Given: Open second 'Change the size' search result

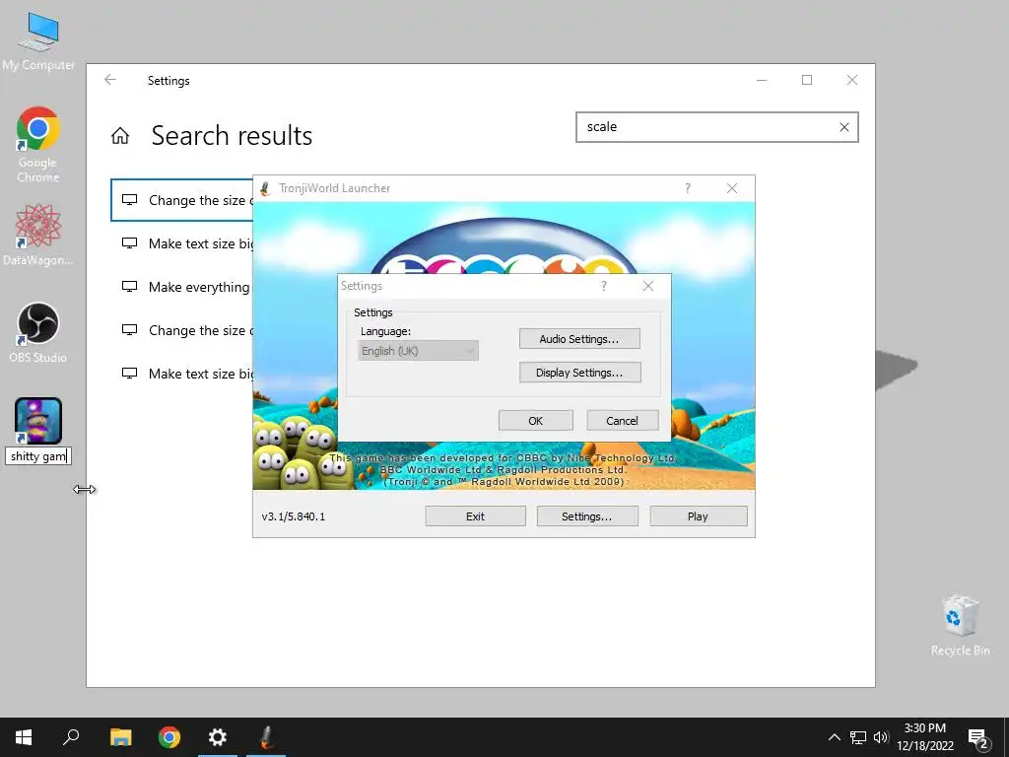Looking at the screenshot, I should pyautogui.click(x=182, y=330).
